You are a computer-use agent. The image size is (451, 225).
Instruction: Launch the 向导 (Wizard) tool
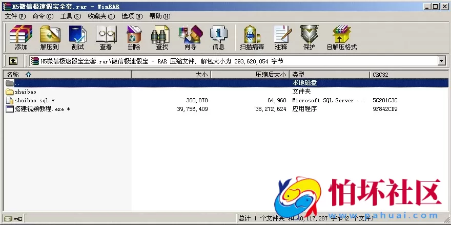pyautogui.click(x=190, y=38)
